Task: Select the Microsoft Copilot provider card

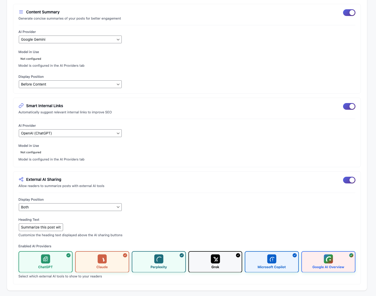Action: (x=272, y=262)
